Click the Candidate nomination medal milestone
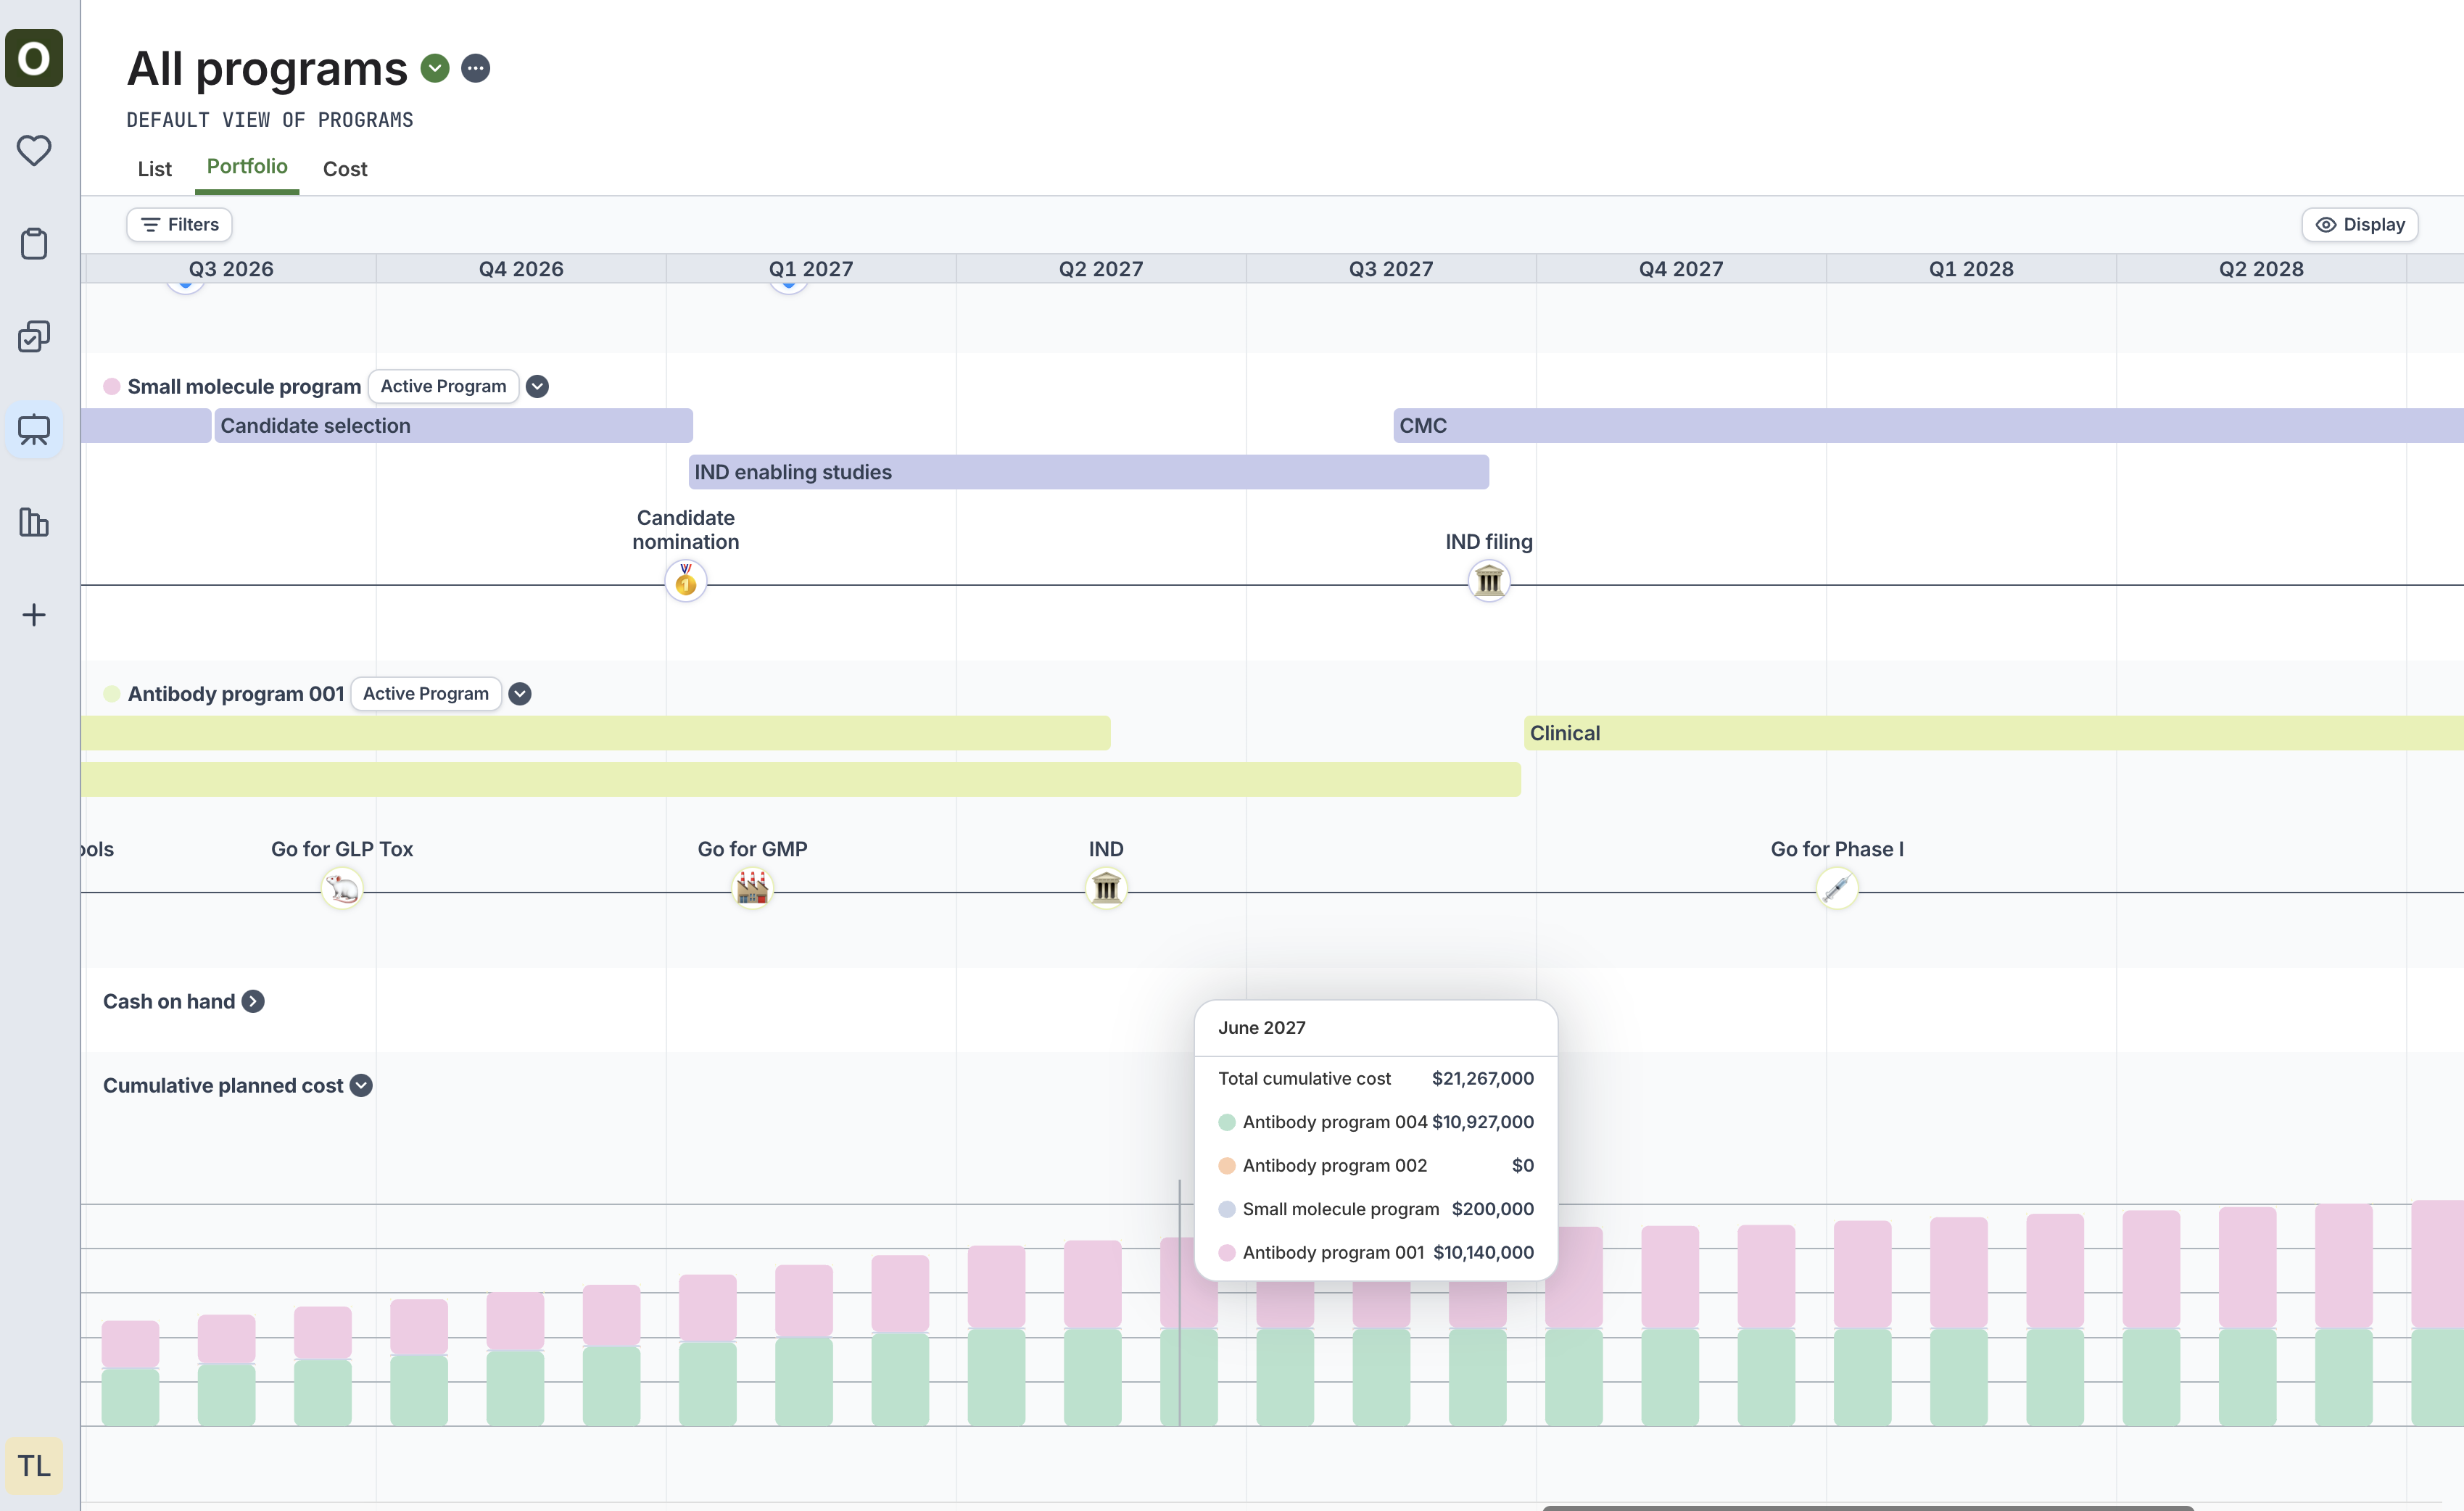The image size is (2464, 1511). pos(686,581)
